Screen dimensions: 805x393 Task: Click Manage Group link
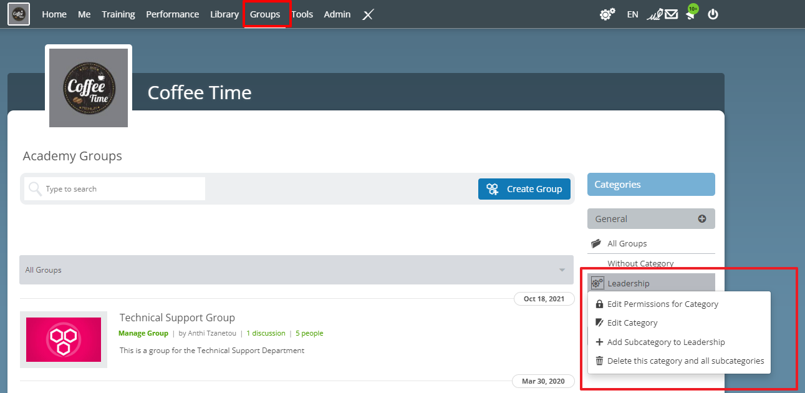143,333
